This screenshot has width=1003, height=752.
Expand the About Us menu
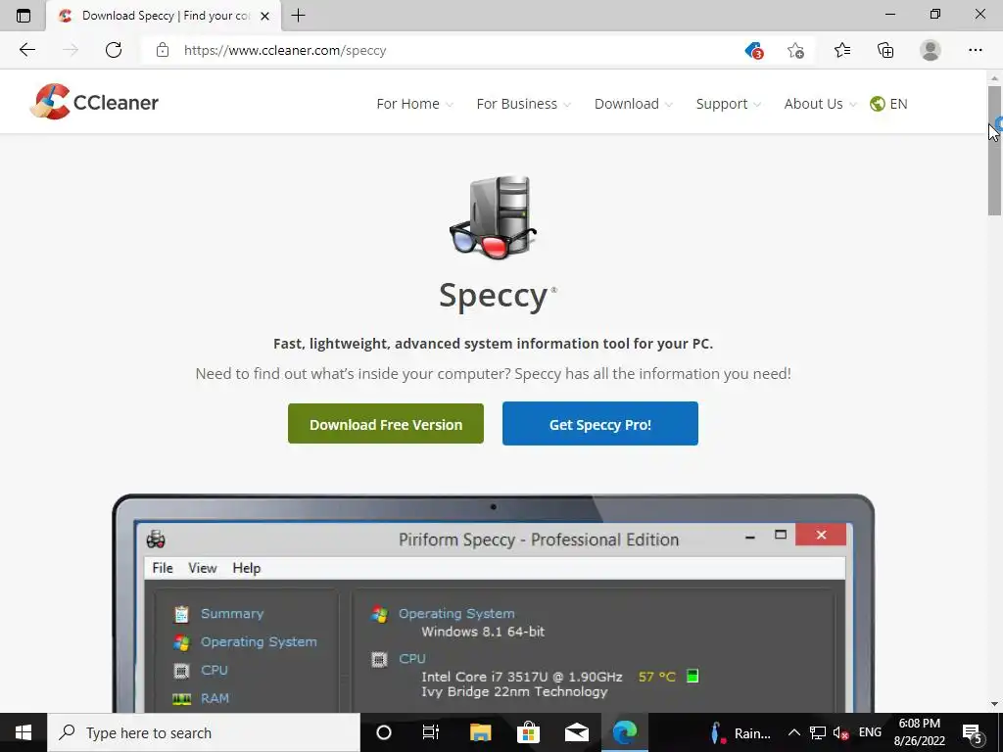tap(820, 104)
